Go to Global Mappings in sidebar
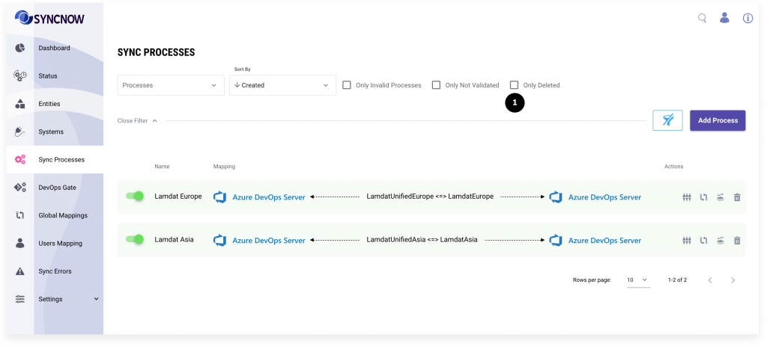767x346 pixels. tap(63, 215)
